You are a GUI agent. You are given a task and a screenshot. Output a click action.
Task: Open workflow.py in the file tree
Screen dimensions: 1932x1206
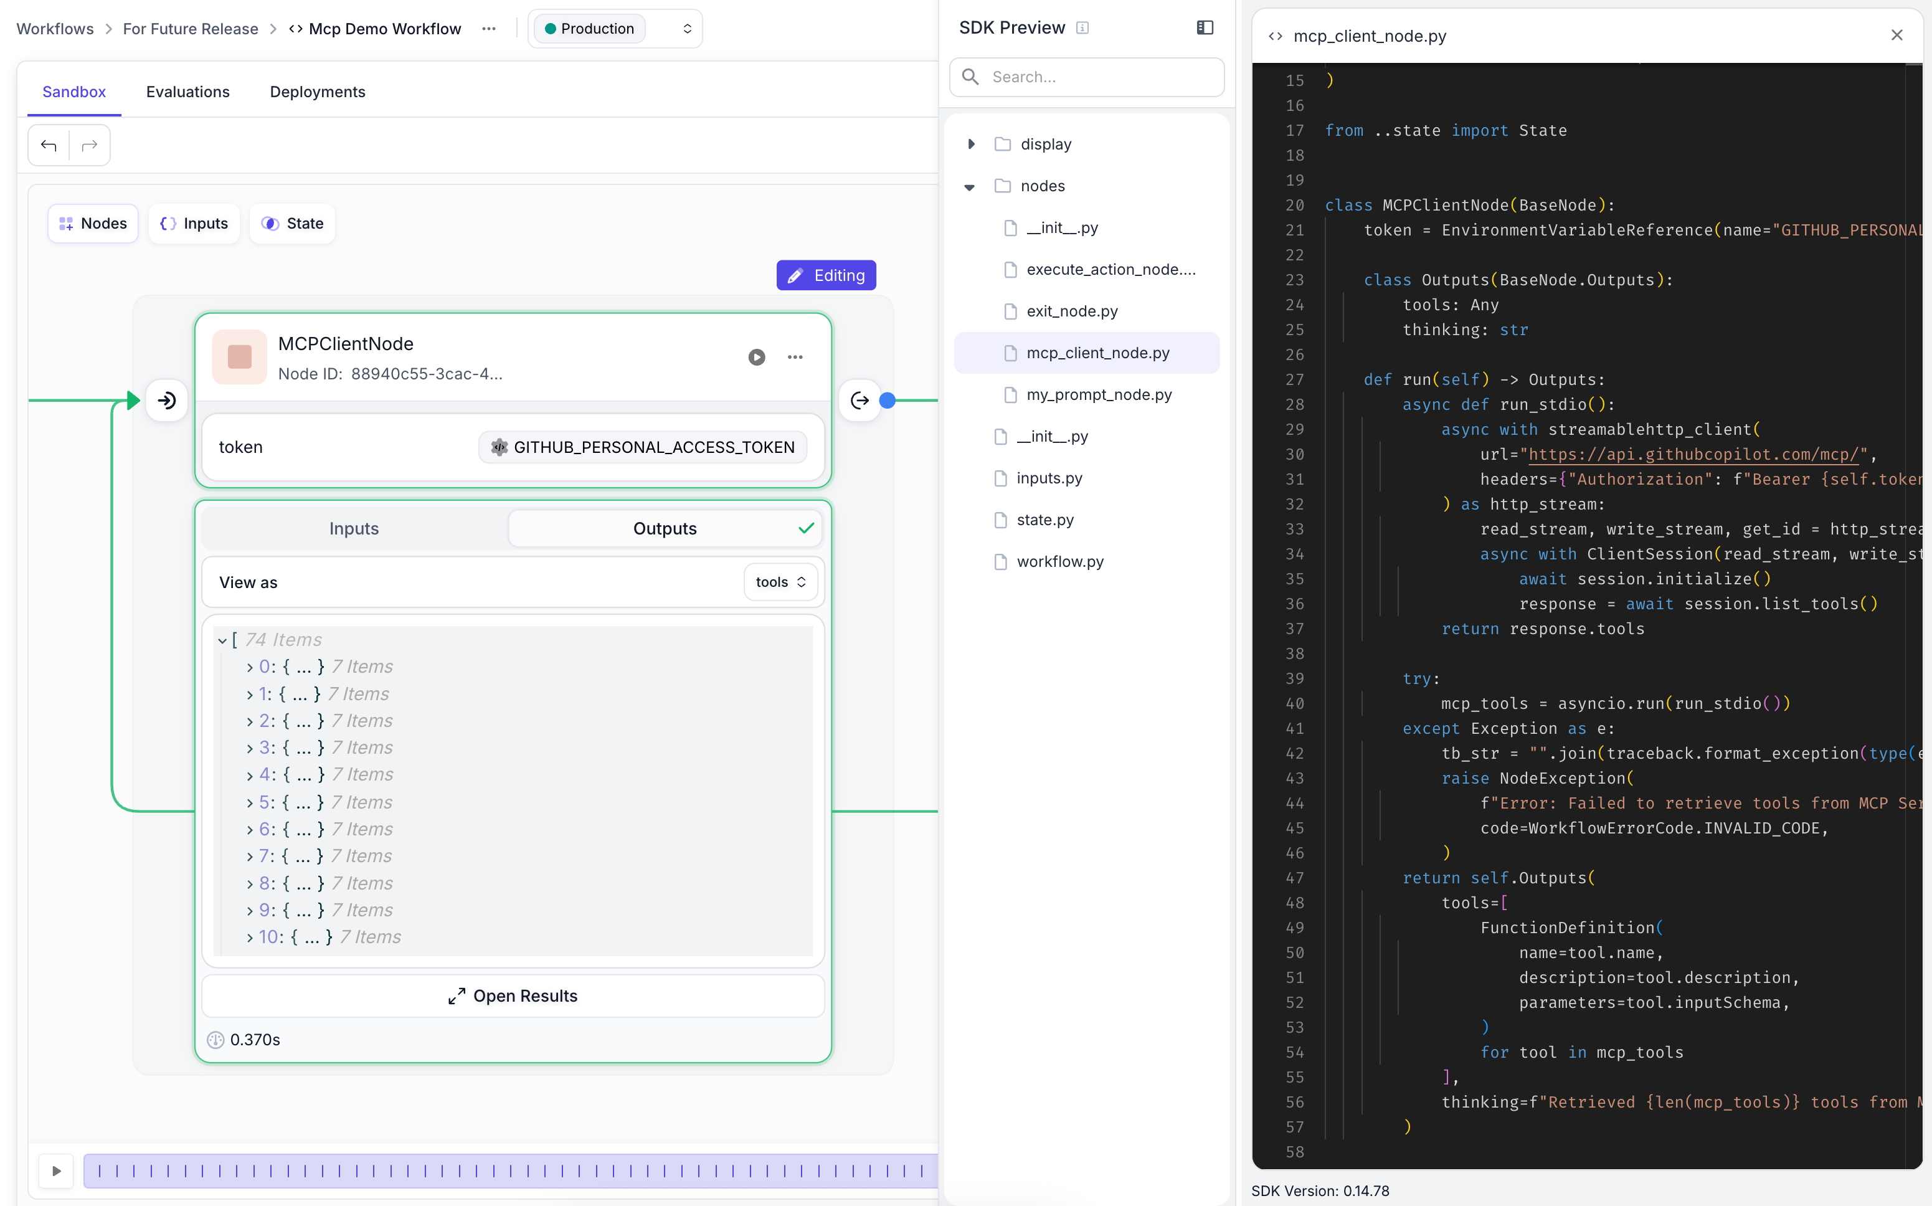tap(1059, 561)
